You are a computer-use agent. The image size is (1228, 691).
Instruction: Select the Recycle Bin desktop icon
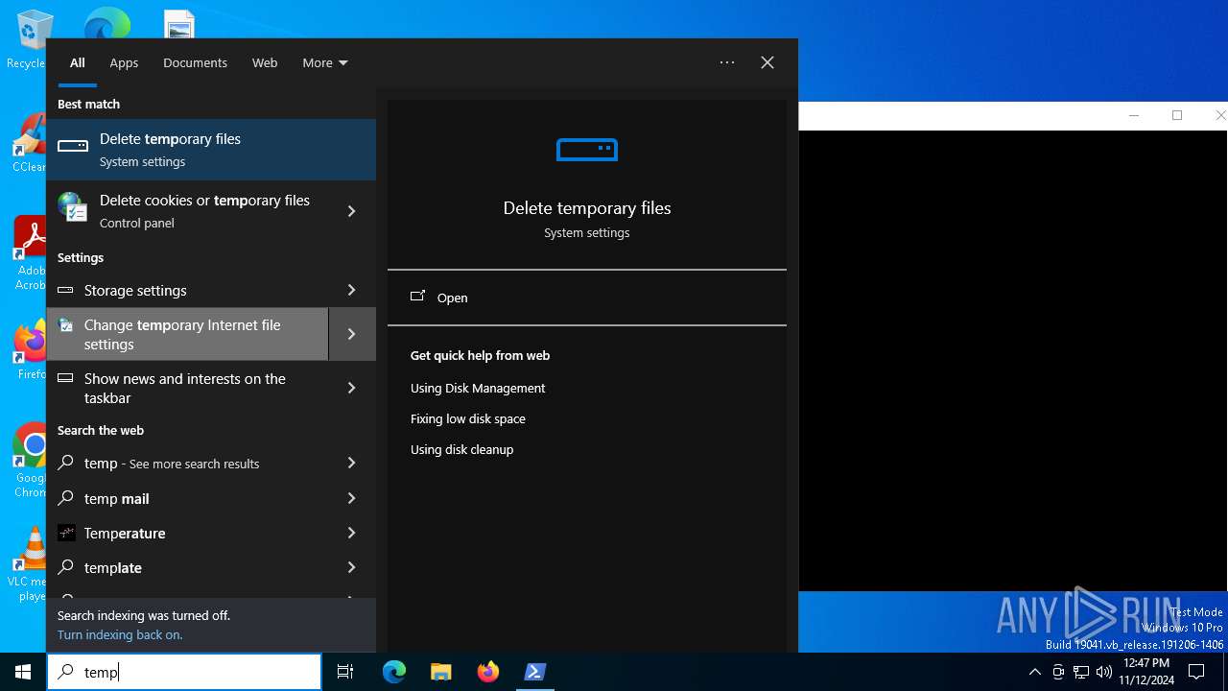click(x=27, y=40)
